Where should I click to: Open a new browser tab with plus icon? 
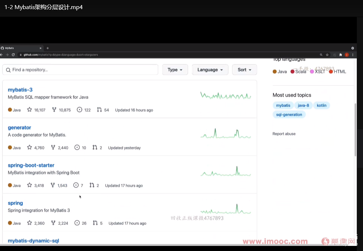point(48,48)
